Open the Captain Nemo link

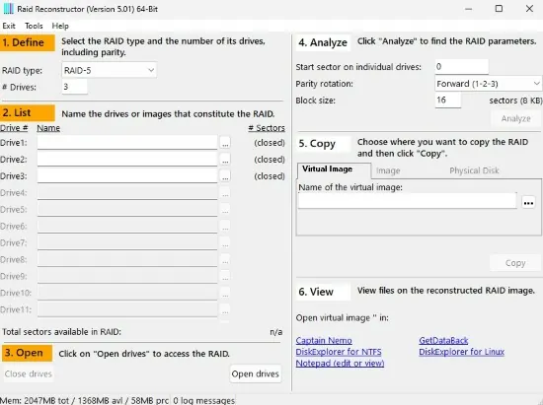324,340
